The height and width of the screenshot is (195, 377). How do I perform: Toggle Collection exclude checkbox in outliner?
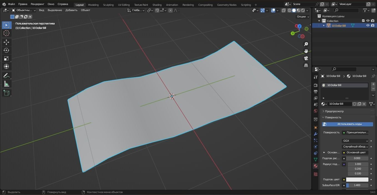[x=363, y=21]
